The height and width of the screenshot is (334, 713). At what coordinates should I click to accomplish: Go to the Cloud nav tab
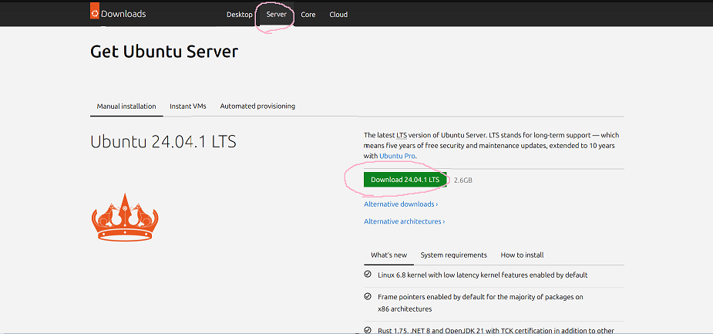pyautogui.click(x=338, y=15)
